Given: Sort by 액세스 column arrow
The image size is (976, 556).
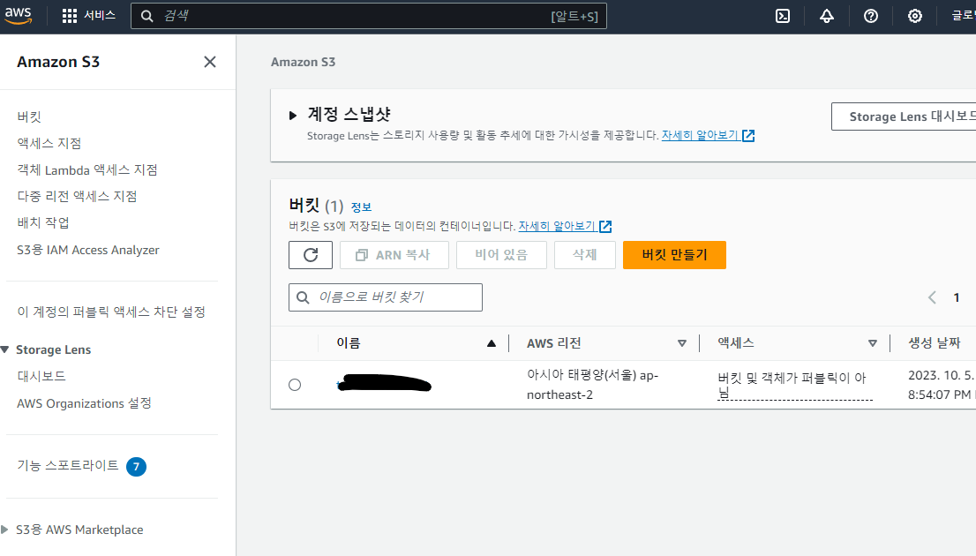Looking at the screenshot, I should [873, 343].
